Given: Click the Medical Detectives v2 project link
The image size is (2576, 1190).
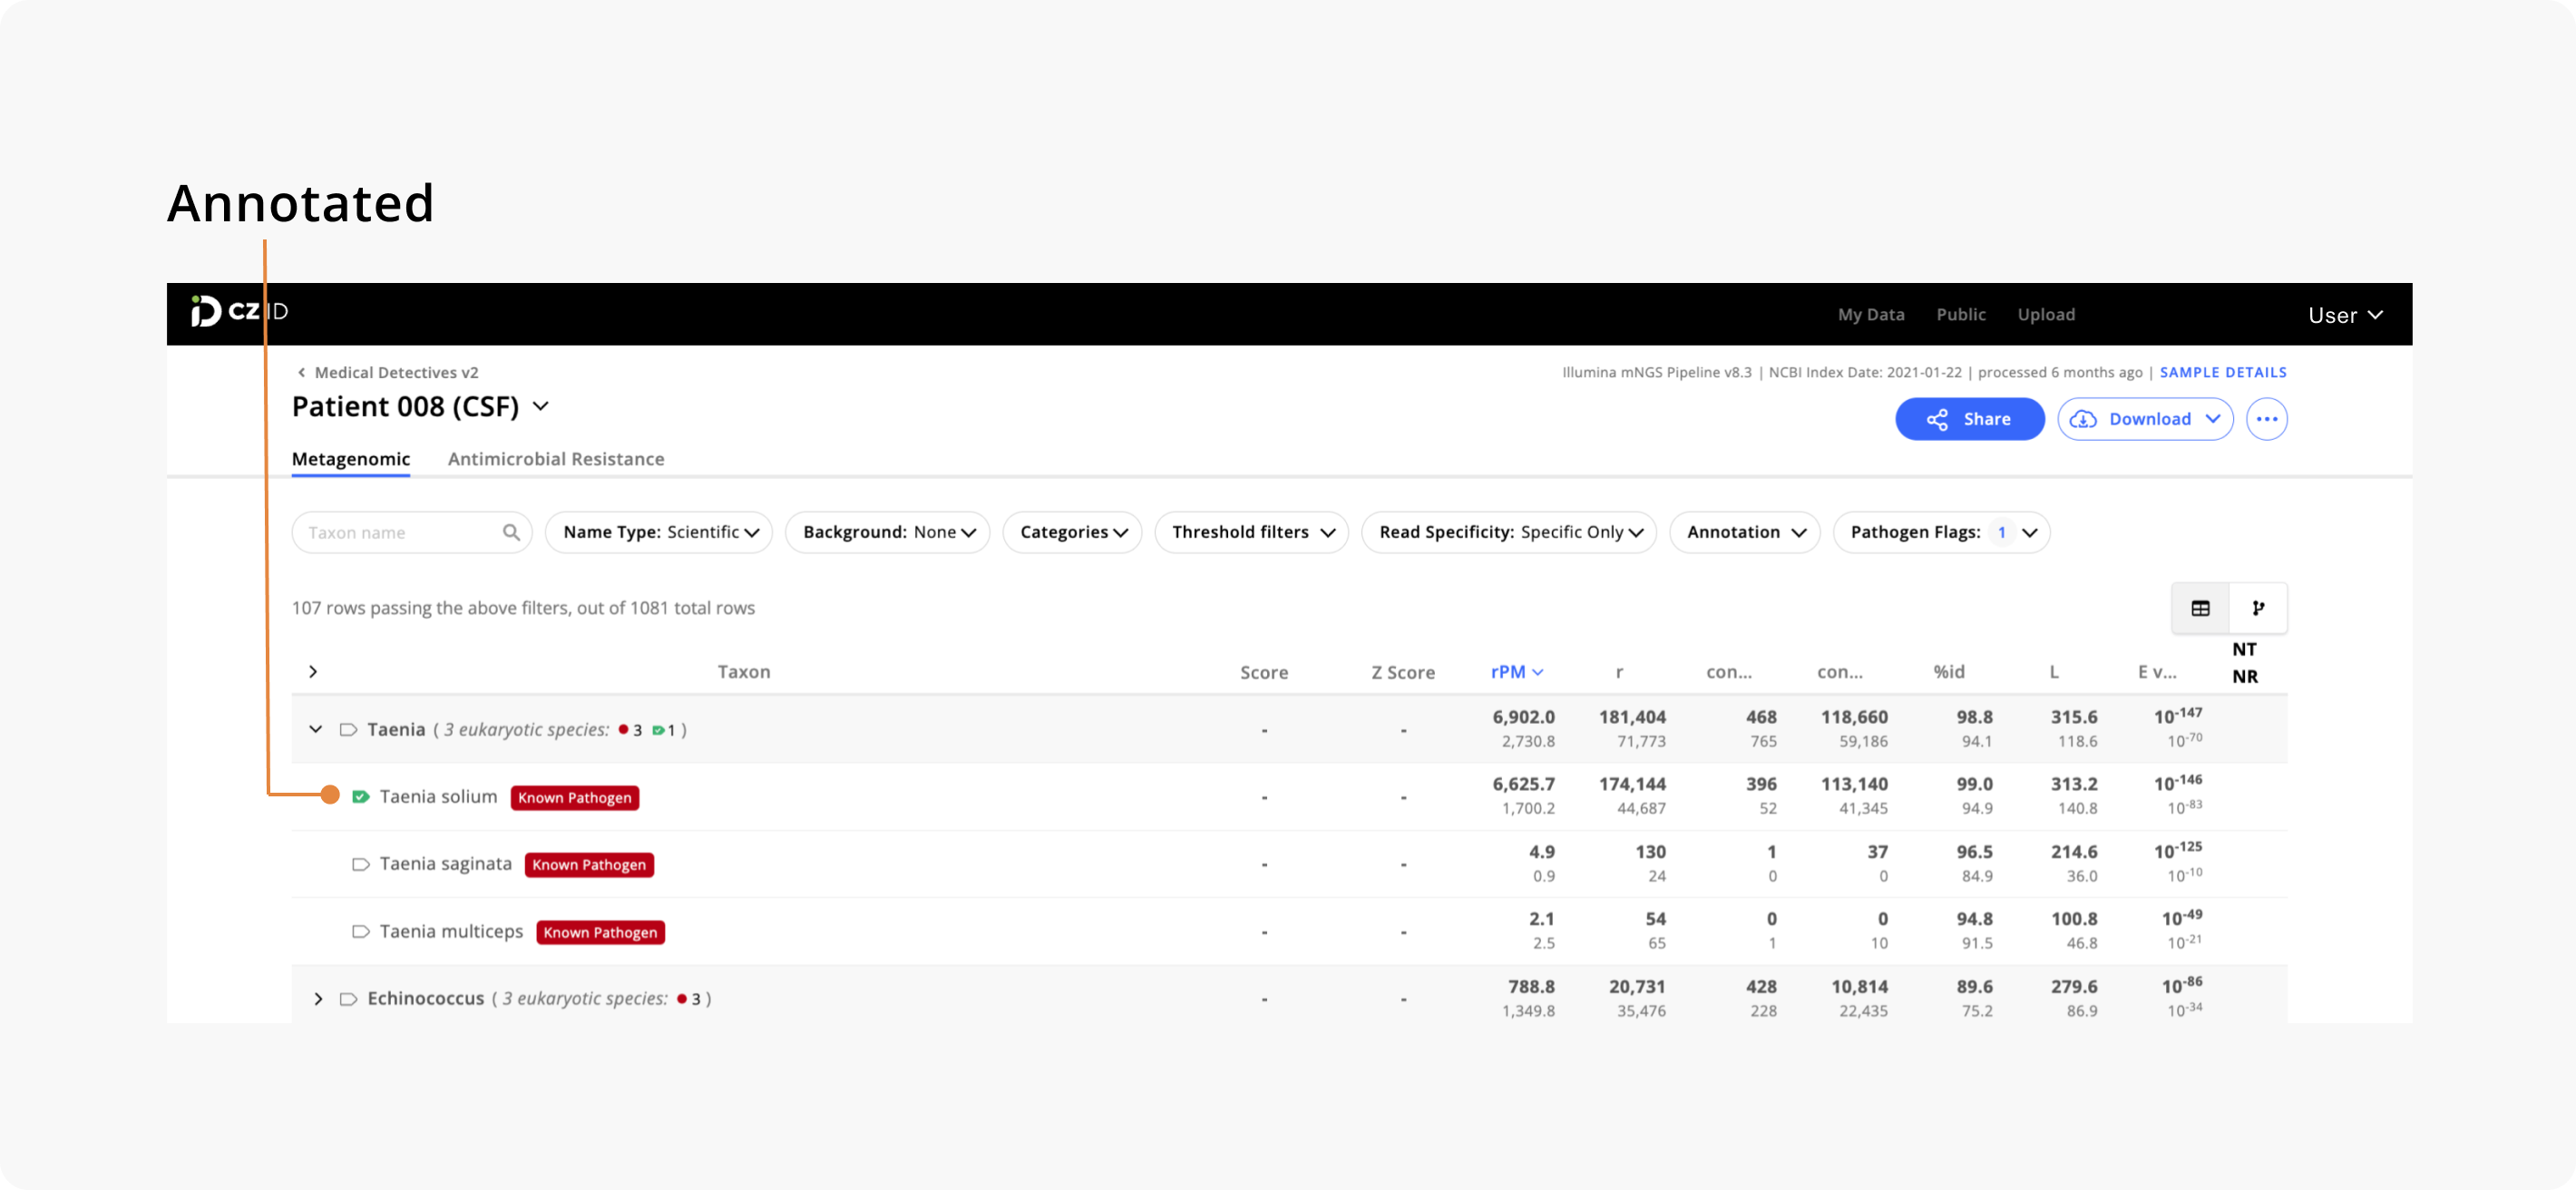Looking at the screenshot, I should [396, 372].
